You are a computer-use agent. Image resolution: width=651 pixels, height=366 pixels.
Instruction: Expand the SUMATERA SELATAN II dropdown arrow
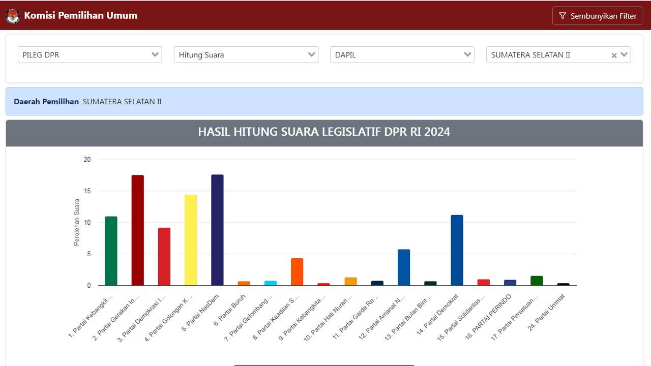coord(624,55)
